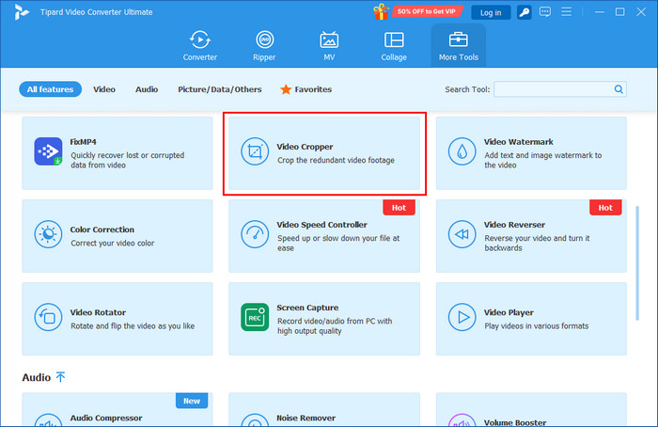Click the Tipard app logo icon

tap(22, 12)
